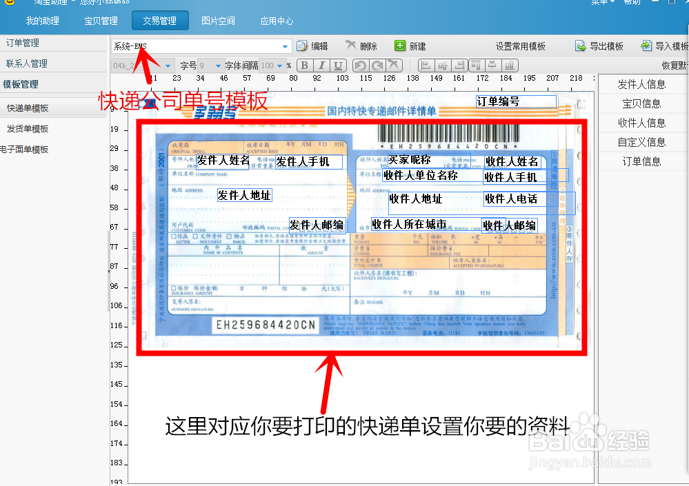Image resolution: width=689 pixels, height=486 pixels.
Task: Toggle bold with the B button
Action: [x=305, y=65]
